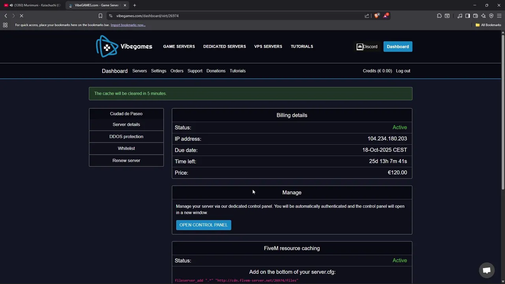Open TUTORIALS in the top navigation
Viewport: 505px width, 284px height.
coord(302,47)
